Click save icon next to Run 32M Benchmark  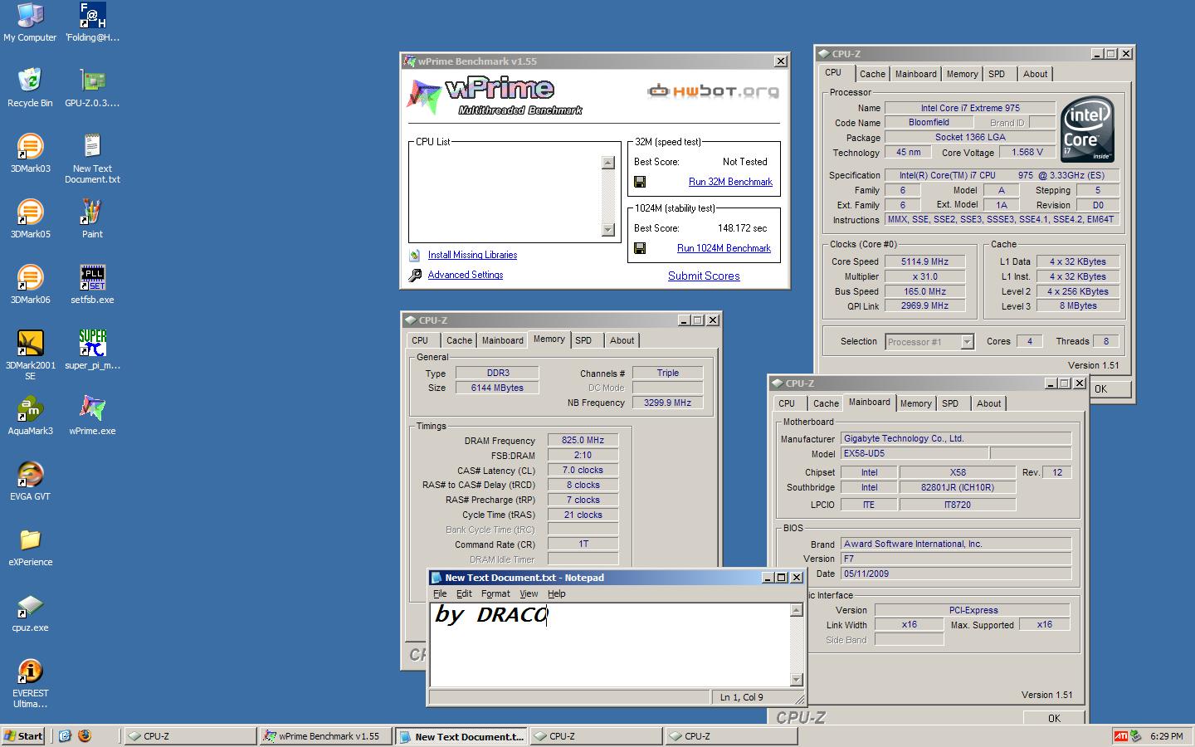pos(640,182)
